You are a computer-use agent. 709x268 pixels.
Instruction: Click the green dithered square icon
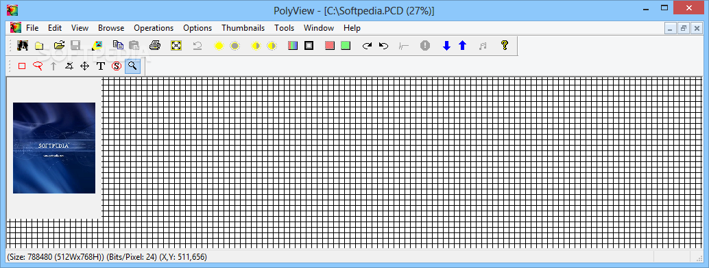tap(346, 45)
